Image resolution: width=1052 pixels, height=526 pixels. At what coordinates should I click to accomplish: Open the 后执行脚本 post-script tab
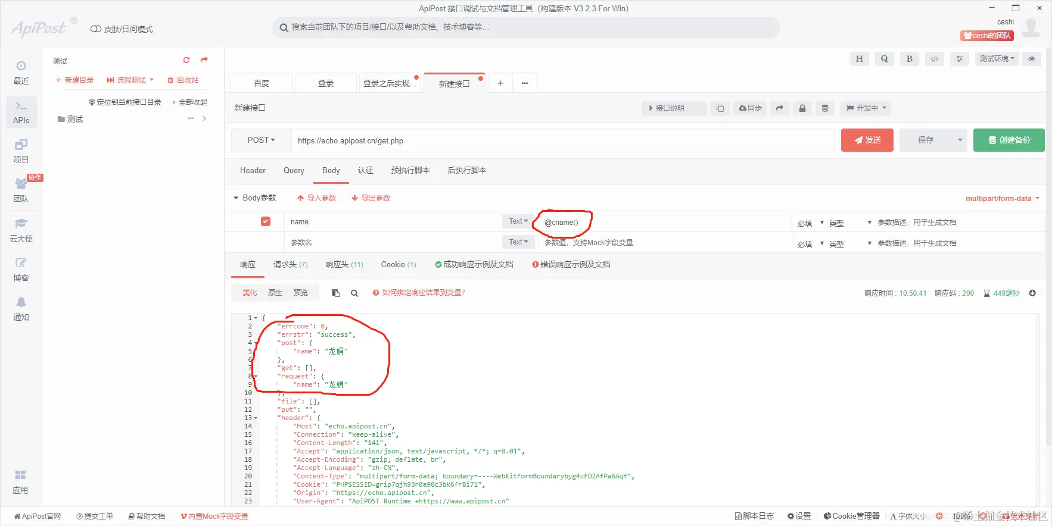(467, 171)
